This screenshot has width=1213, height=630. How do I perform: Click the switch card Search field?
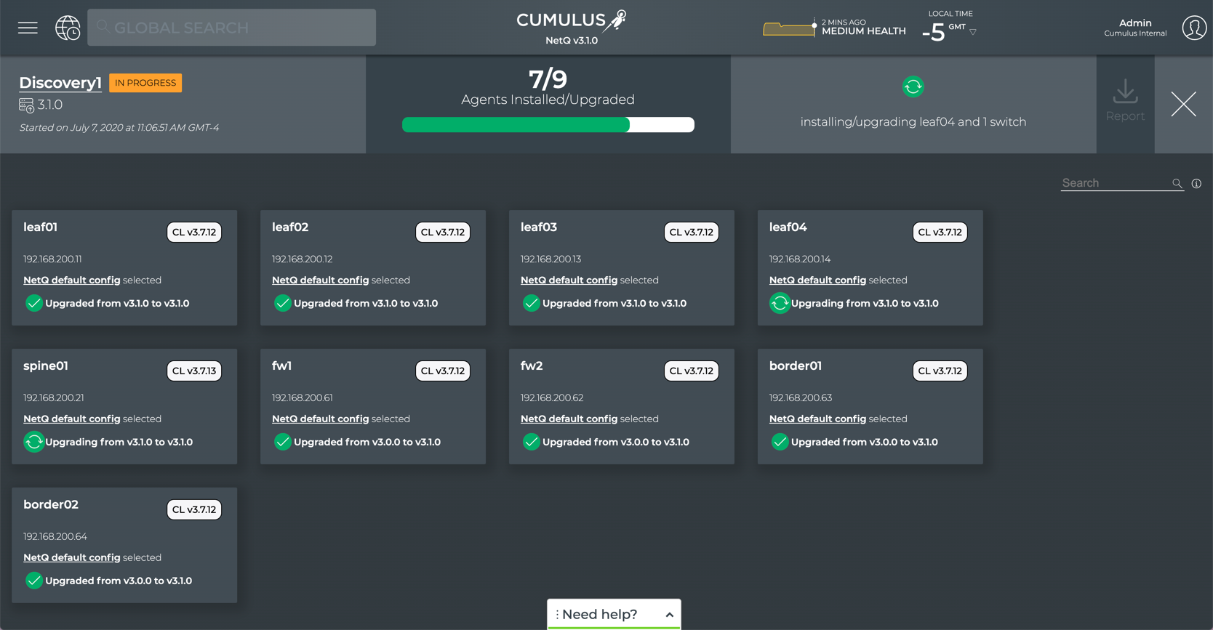[x=1115, y=183]
